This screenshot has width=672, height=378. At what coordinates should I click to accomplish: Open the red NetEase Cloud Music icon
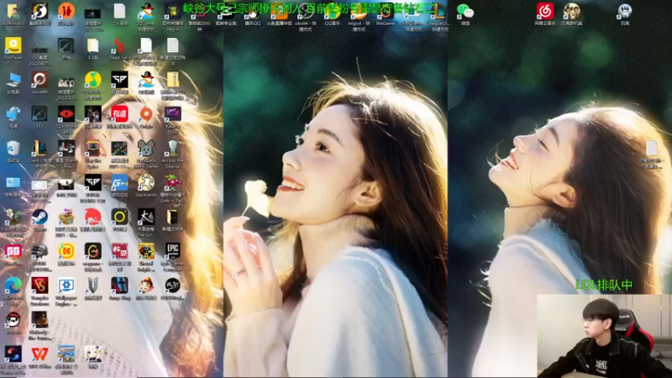(x=544, y=12)
